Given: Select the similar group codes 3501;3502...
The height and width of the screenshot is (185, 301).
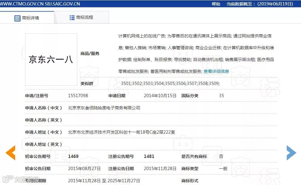Looking at the screenshot, I should 131,84.
